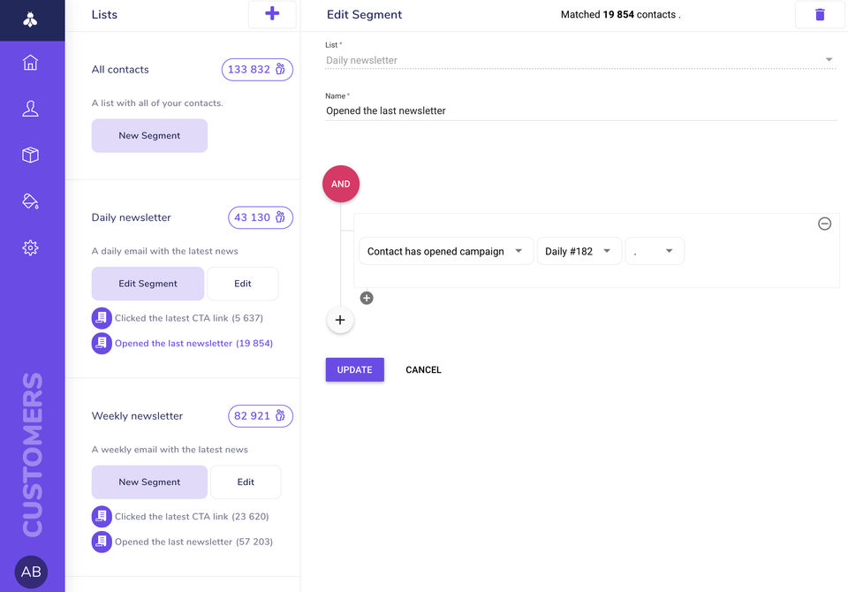Open the 'Opened the last newsletter (57 203)' segment

[x=193, y=542]
